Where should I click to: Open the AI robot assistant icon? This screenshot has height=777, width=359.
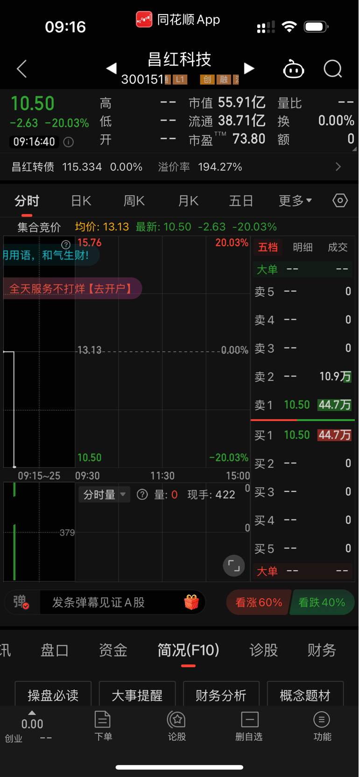294,69
